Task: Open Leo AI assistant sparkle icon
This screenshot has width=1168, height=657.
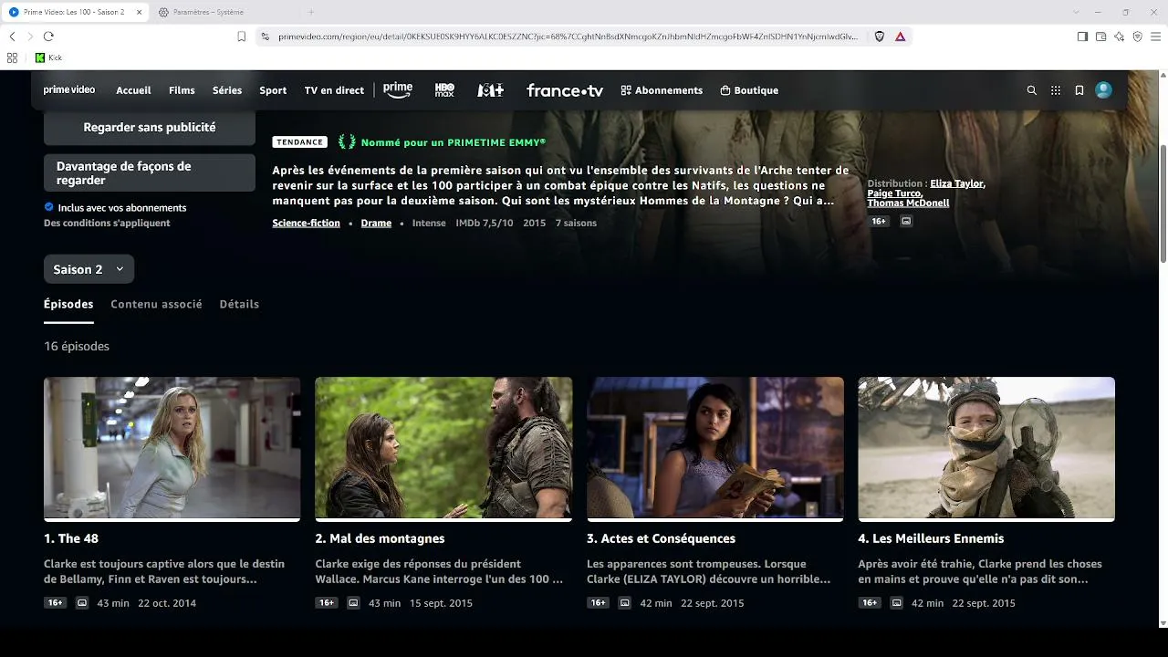Action: (x=1120, y=36)
